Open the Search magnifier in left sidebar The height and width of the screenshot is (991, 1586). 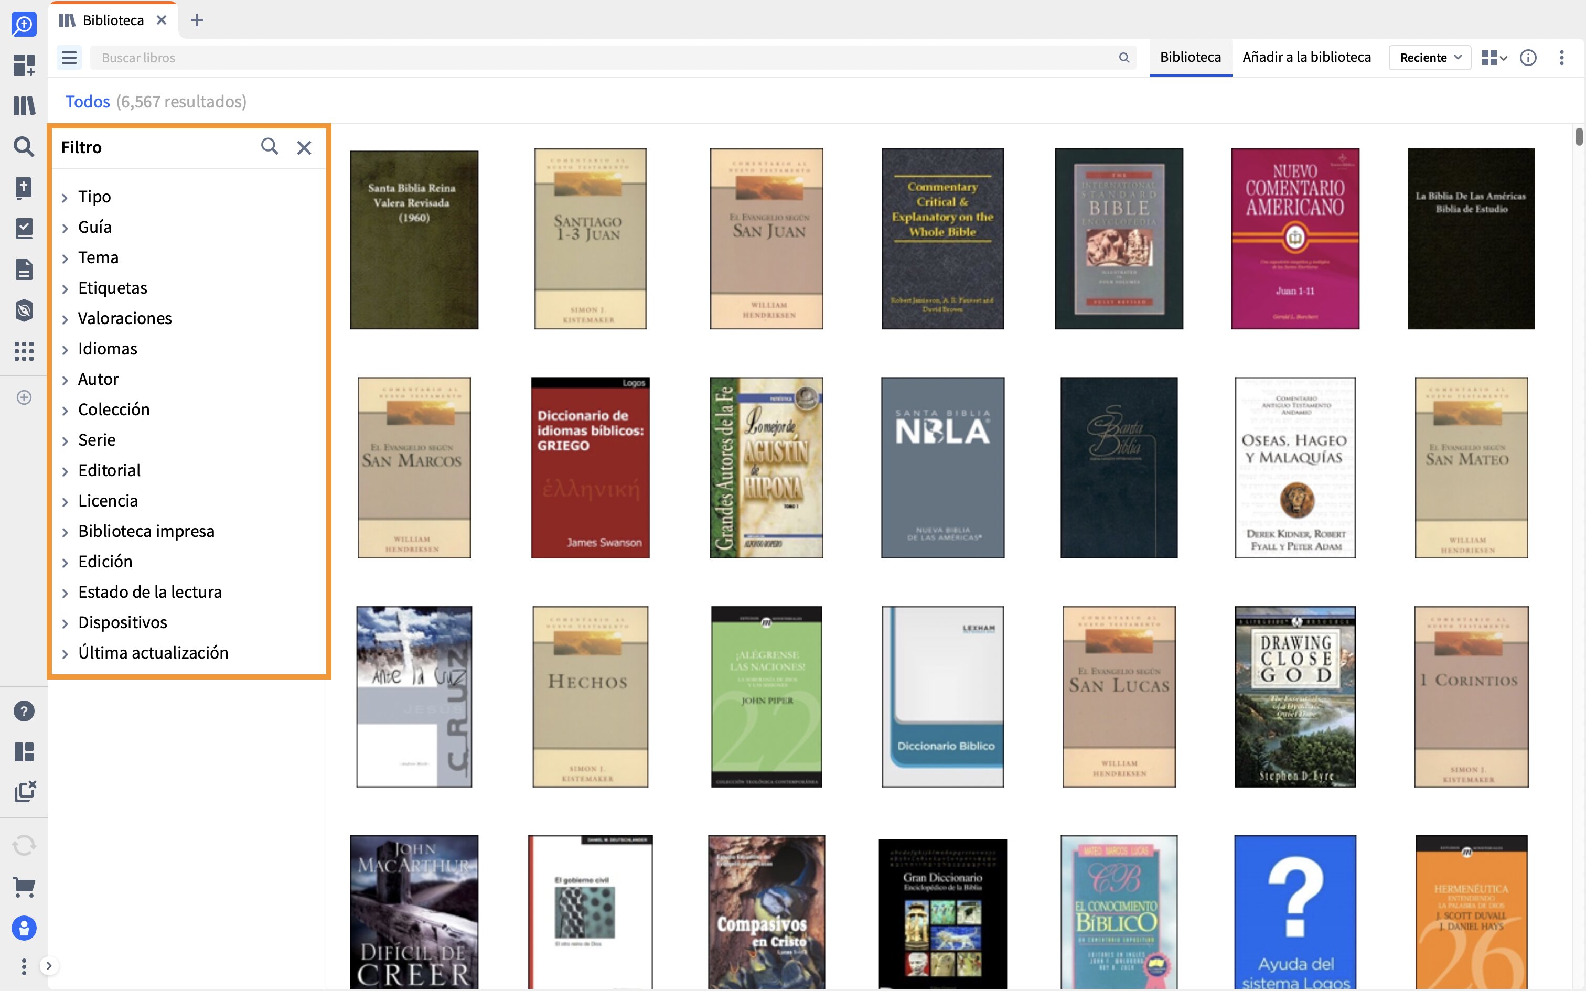pyautogui.click(x=24, y=146)
